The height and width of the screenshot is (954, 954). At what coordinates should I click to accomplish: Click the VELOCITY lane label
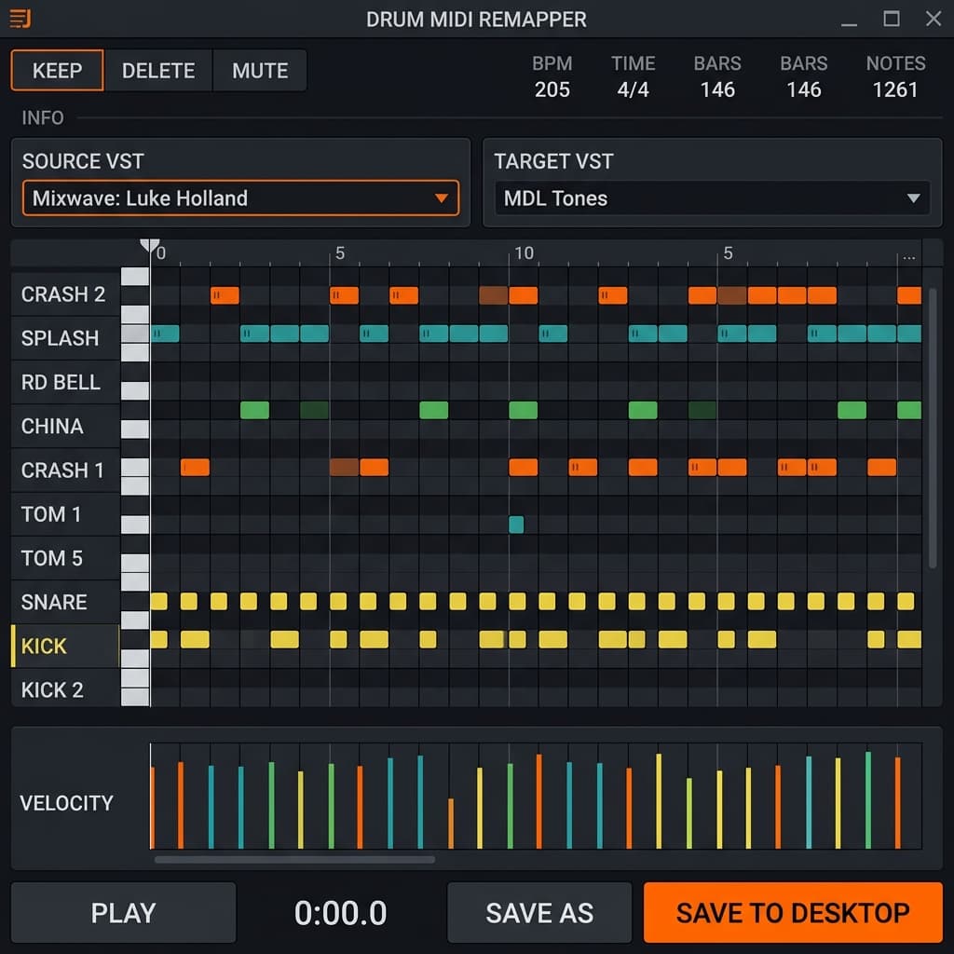point(66,803)
